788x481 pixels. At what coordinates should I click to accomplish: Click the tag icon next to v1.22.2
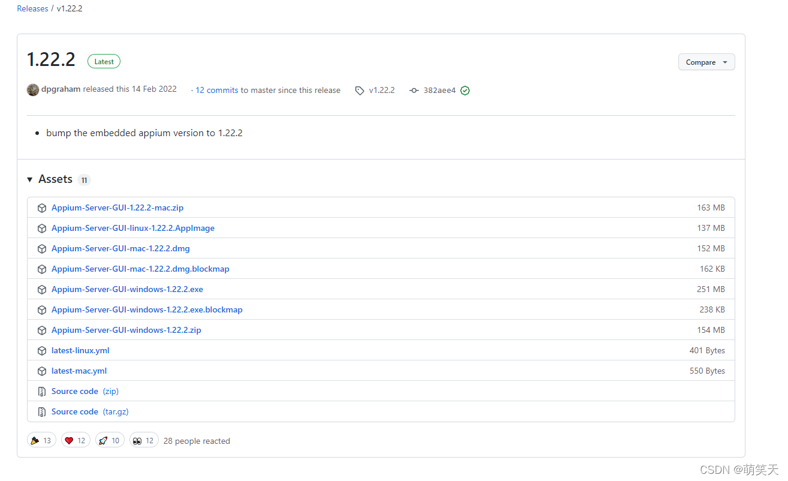point(360,91)
